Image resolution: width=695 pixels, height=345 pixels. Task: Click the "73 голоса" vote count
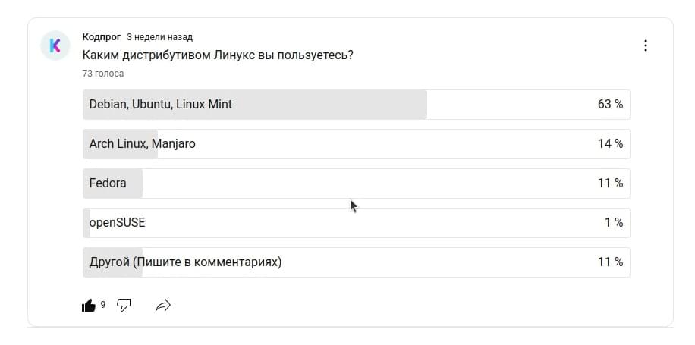tap(103, 74)
